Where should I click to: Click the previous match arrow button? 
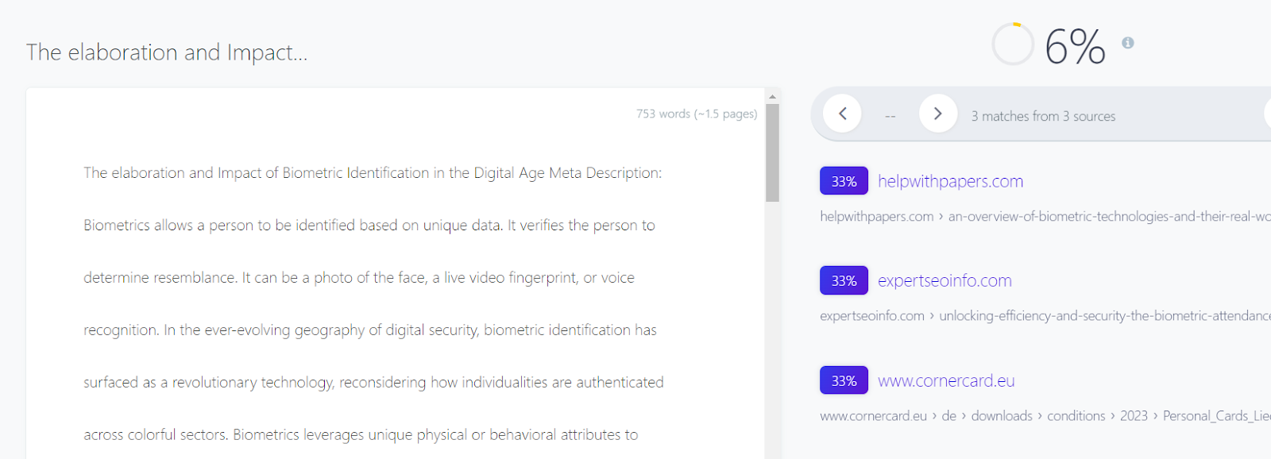pos(842,114)
